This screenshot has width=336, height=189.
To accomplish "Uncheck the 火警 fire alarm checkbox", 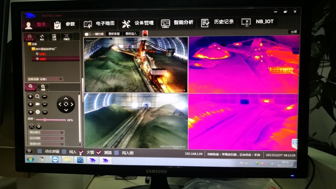I will click(x=81, y=152).
